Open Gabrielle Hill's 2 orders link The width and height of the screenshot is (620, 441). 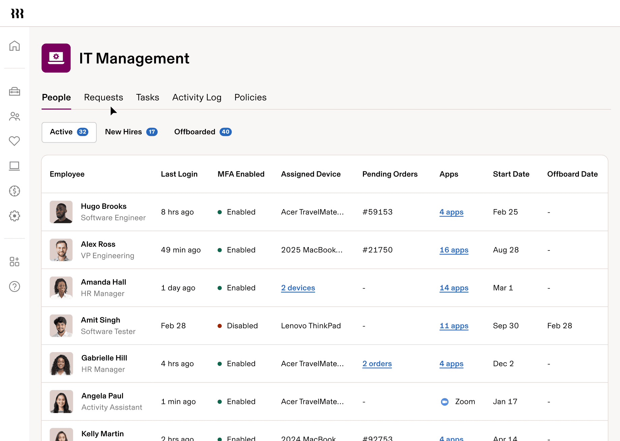[377, 364]
